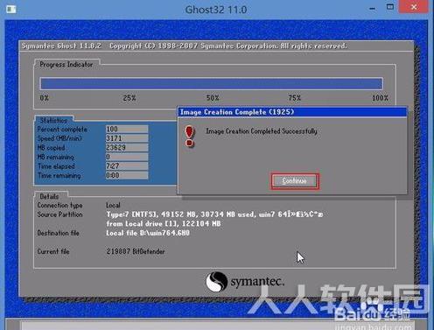Click the Destination file path text
This screenshot has height=330, width=434.
coord(148,233)
